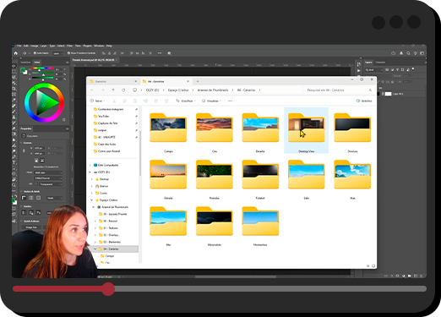This screenshot has height=317, width=441.
Task: Click Espaço Criativo in the address breadcrumb
Action: (x=178, y=90)
